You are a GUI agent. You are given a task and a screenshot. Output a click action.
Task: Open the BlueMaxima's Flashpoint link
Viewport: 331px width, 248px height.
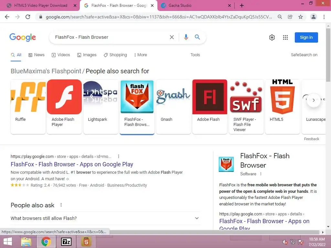coord(46,71)
